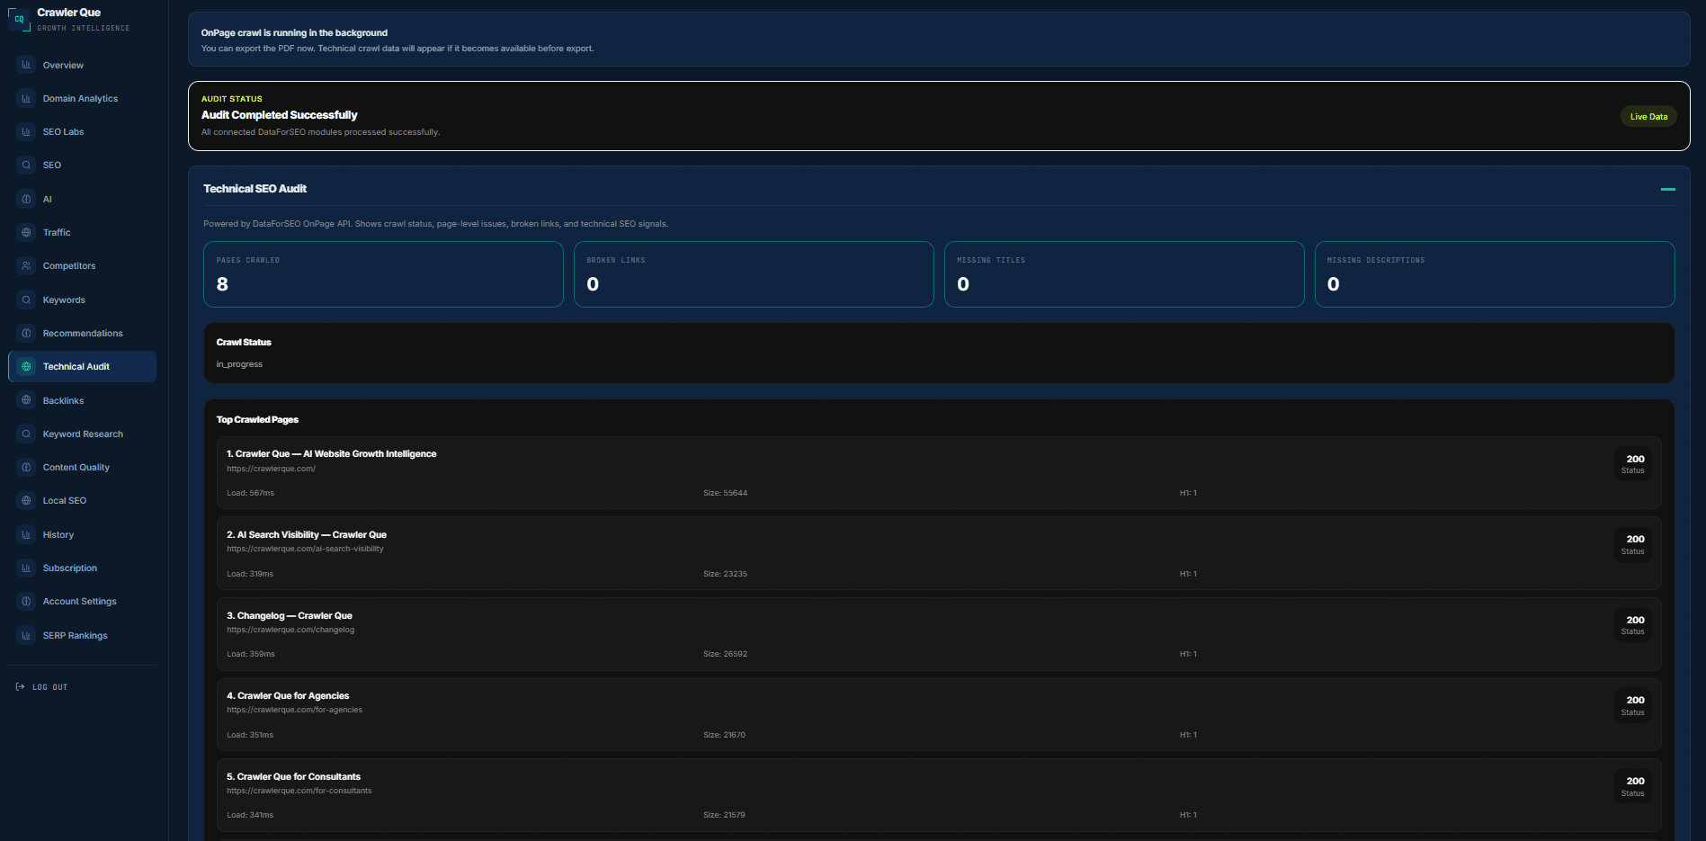Select the Broken Links stat card
The width and height of the screenshot is (1706, 841).
coord(754,274)
